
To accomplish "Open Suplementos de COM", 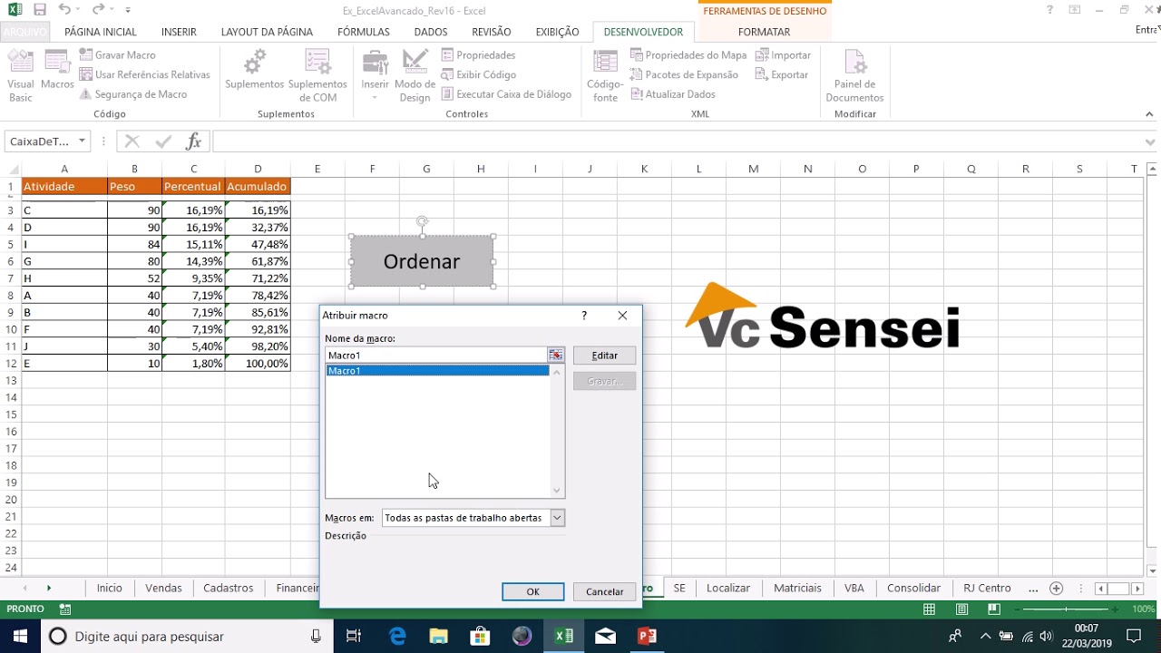I will click(317, 76).
